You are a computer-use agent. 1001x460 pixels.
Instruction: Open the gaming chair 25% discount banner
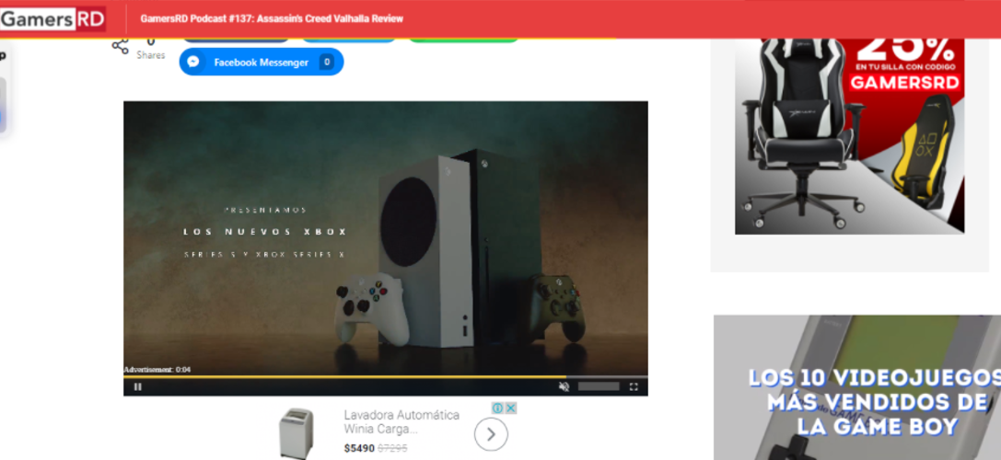850,136
